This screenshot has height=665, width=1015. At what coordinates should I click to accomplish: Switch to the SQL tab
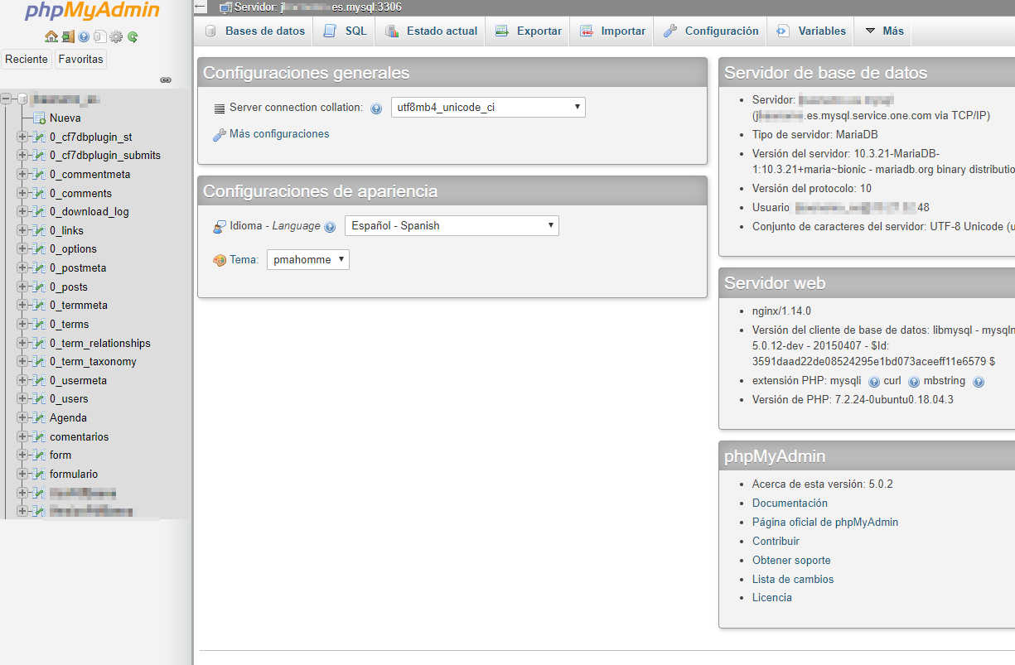pyautogui.click(x=345, y=31)
